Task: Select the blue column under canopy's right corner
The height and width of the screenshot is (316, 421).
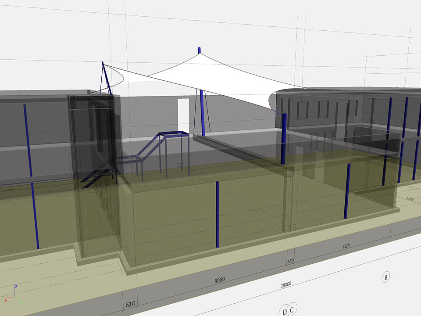Action: (x=284, y=138)
